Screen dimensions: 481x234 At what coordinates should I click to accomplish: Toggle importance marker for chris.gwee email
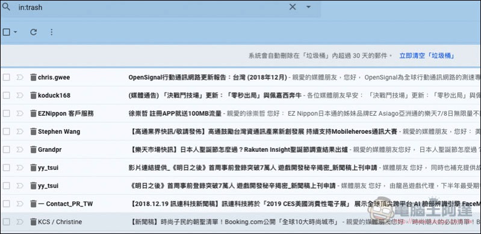20,77
